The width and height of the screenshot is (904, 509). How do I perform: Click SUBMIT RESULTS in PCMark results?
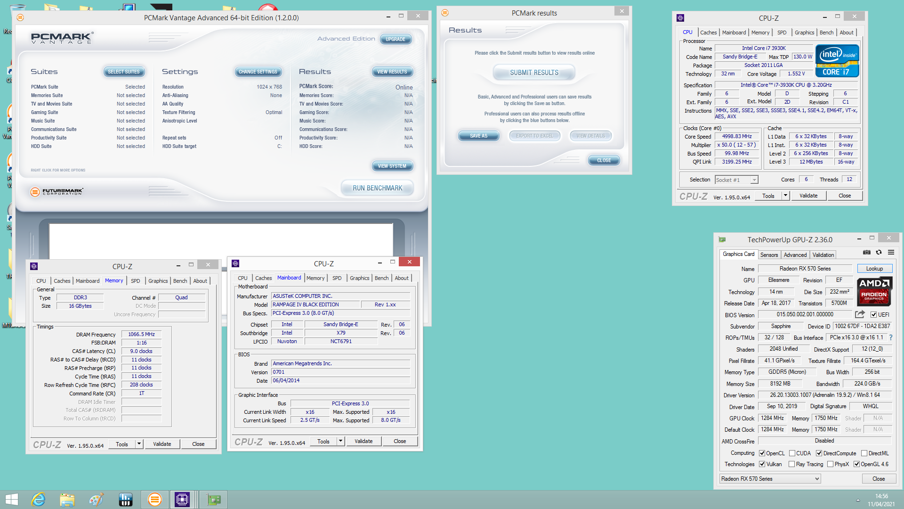click(534, 73)
